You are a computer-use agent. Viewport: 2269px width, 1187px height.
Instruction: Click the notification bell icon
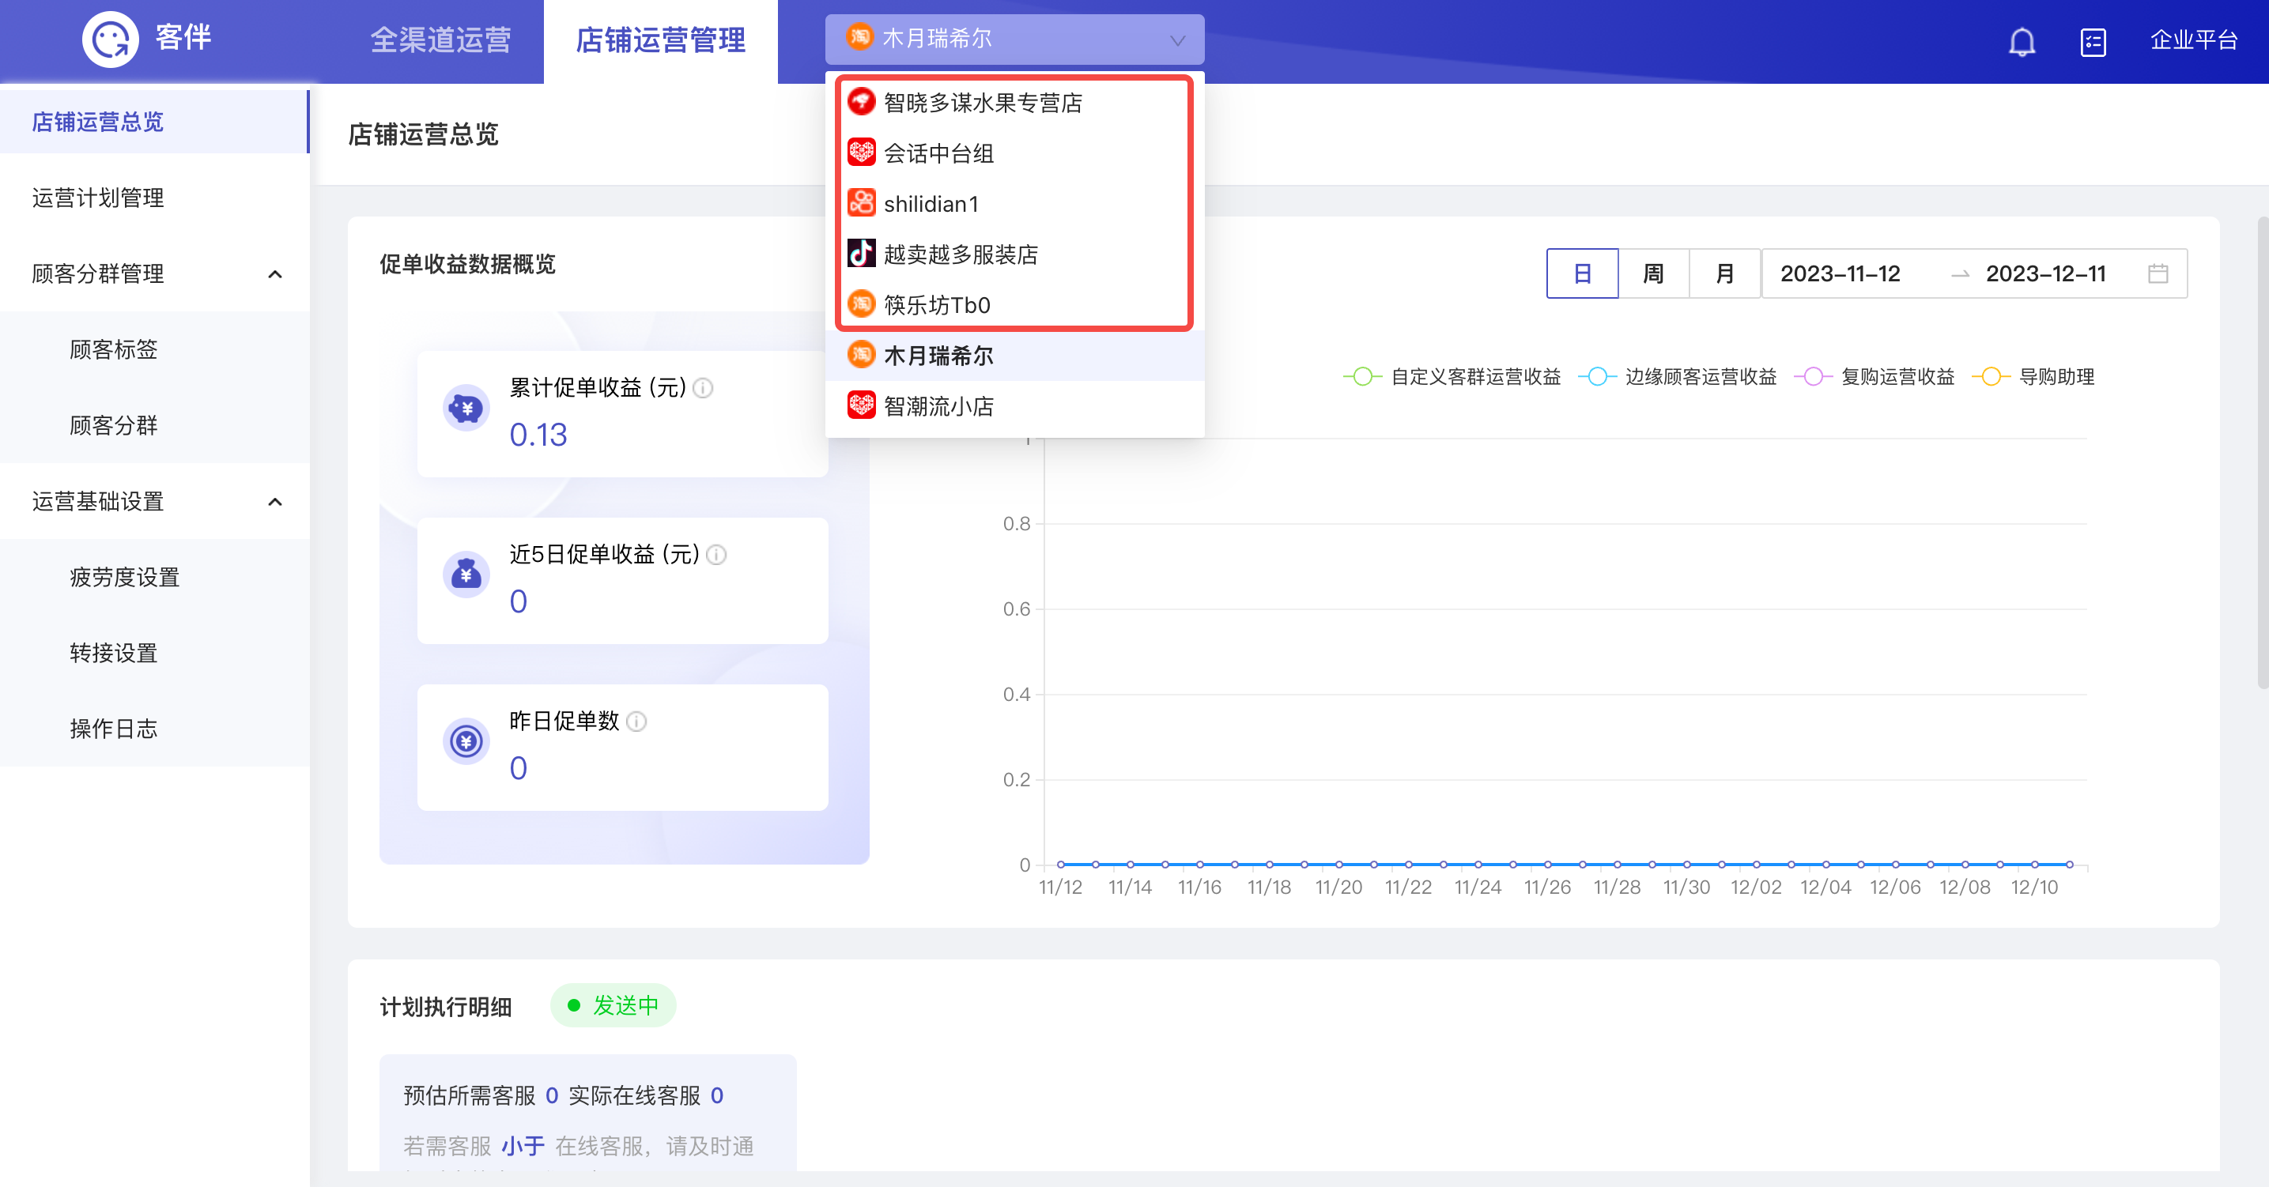2020,40
